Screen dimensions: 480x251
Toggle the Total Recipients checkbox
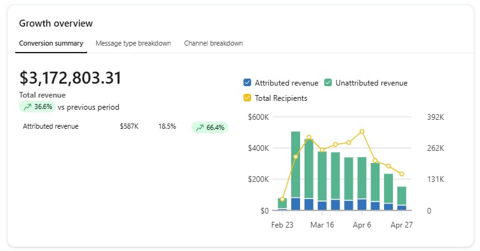coord(247,98)
